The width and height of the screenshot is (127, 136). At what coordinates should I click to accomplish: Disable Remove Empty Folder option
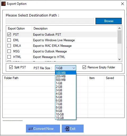(84, 67)
